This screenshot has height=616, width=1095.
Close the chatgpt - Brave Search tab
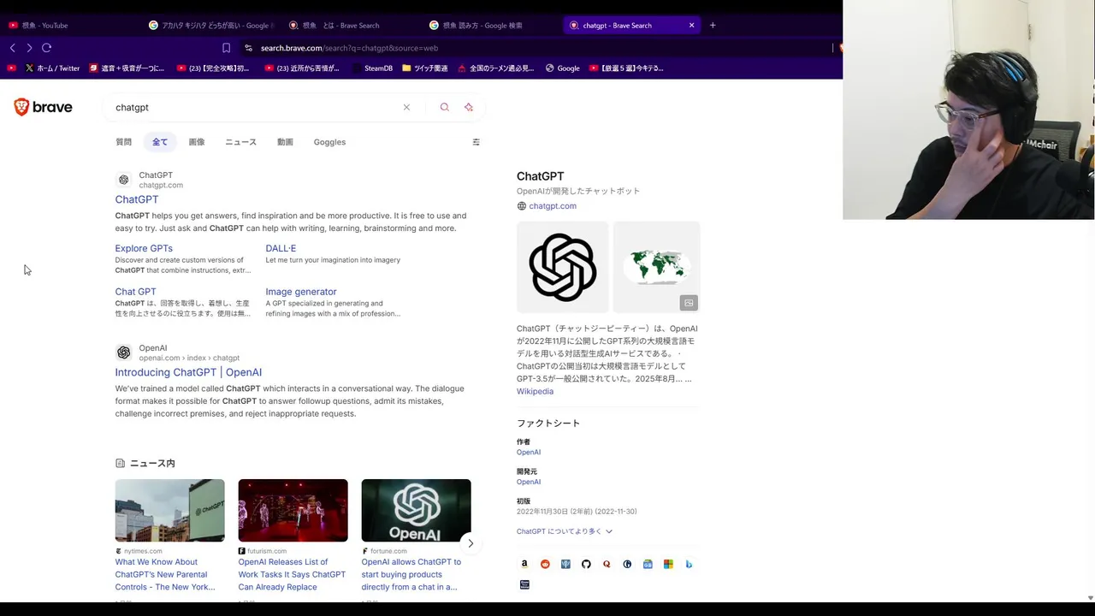[x=692, y=25]
